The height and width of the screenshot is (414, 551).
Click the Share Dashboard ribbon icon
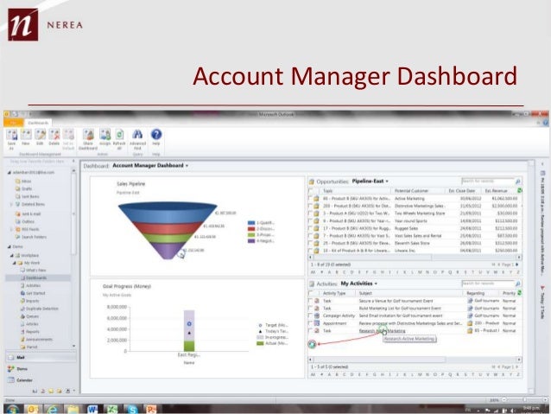[88, 135]
